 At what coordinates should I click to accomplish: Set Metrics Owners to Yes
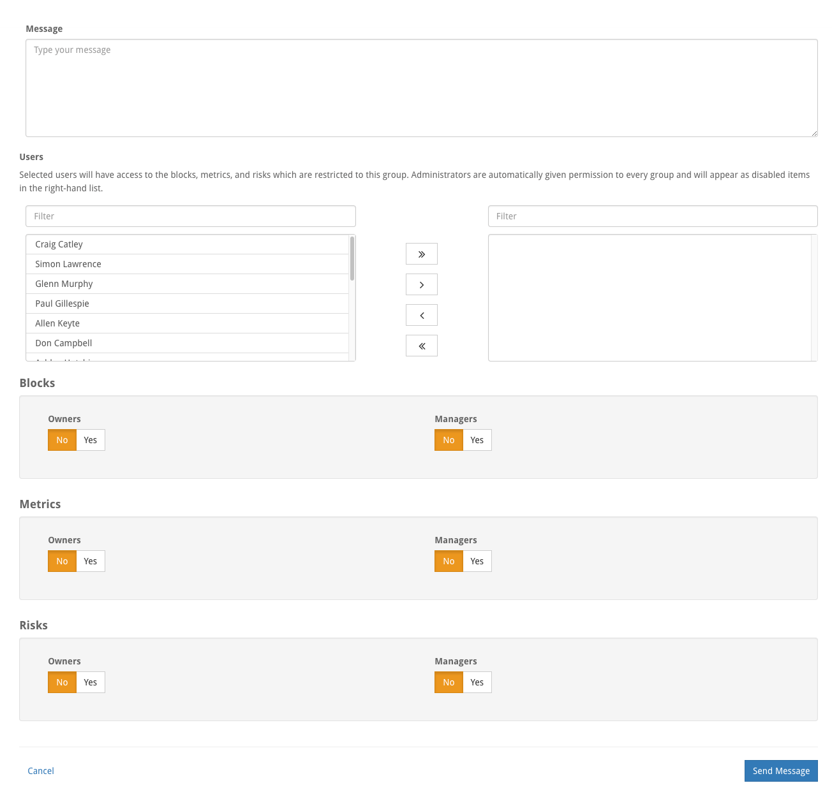(91, 561)
